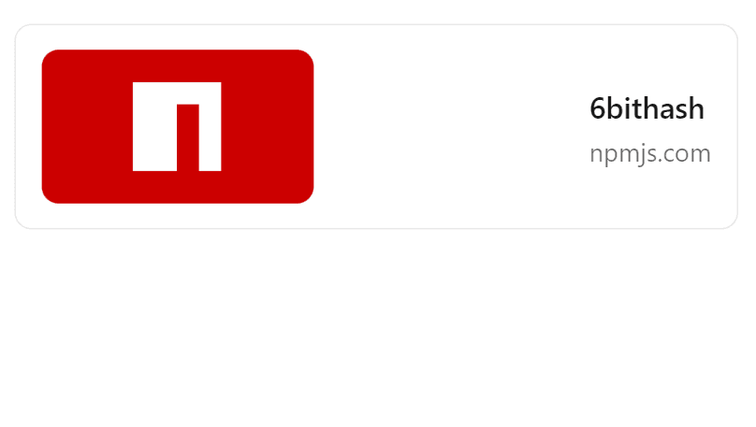Open the 6bithash link preview card
The width and height of the screenshot is (756, 427).
coord(376,127)
